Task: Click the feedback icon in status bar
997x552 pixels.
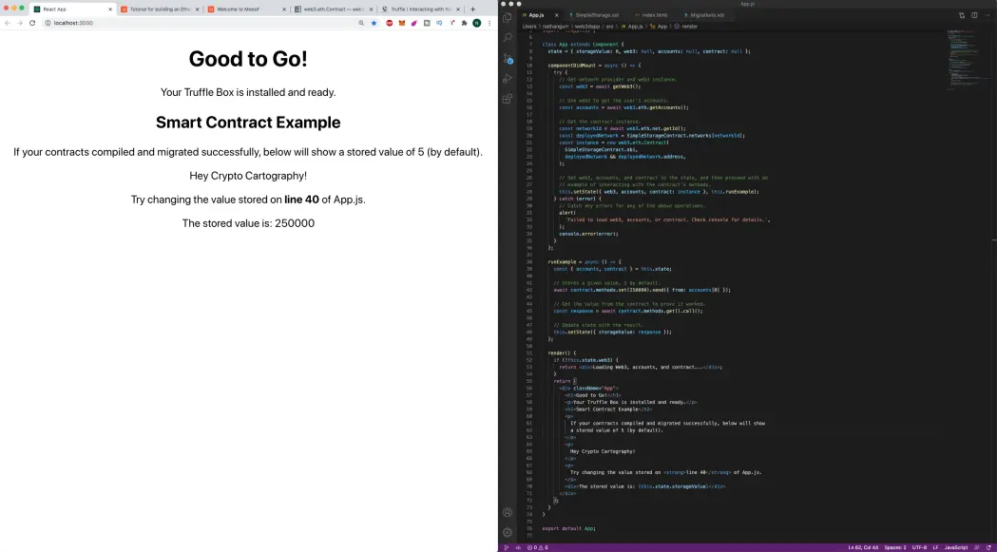Action: pyautogui.click(x=977, y=547)
